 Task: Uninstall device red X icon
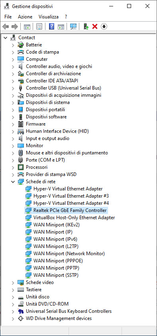(95, 26)
